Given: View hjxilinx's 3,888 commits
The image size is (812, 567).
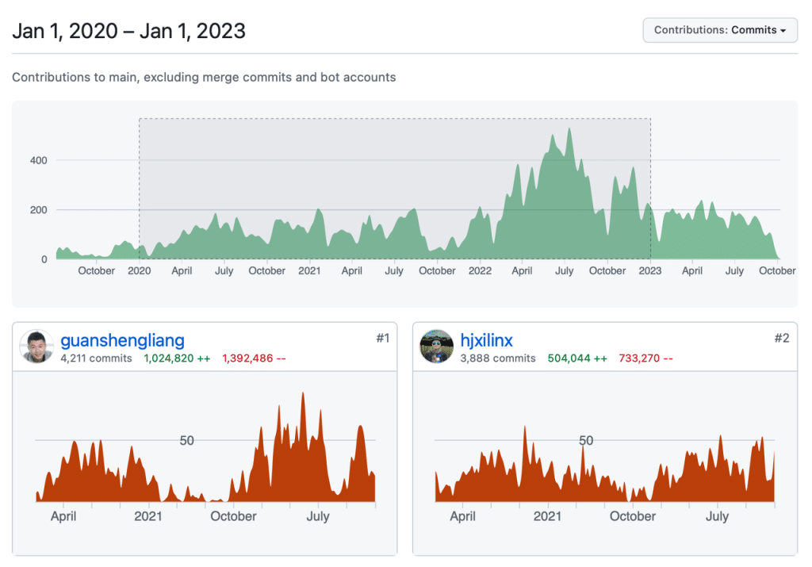Looking at the screenshot, I should 496,358.
